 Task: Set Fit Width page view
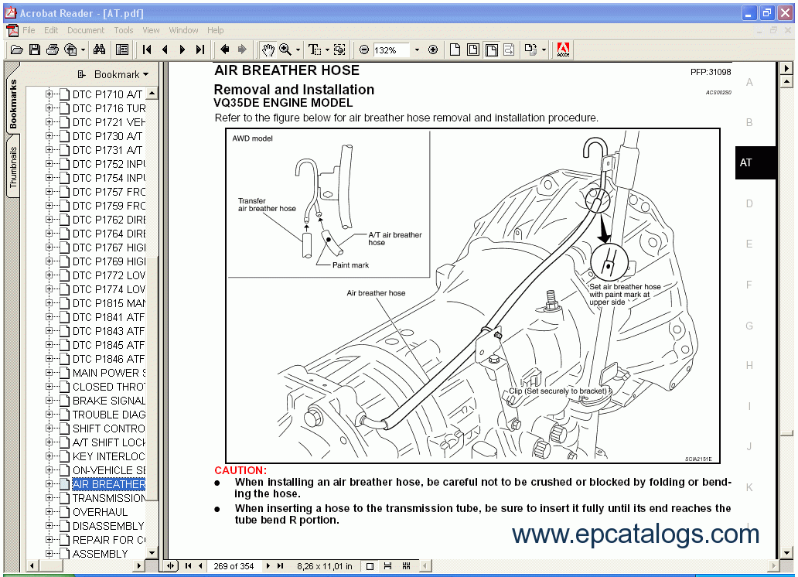click(x=492, y=50)
